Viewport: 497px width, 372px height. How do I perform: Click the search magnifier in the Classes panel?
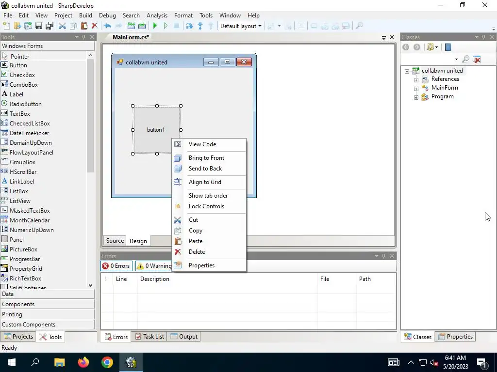(x=465, y=59)
